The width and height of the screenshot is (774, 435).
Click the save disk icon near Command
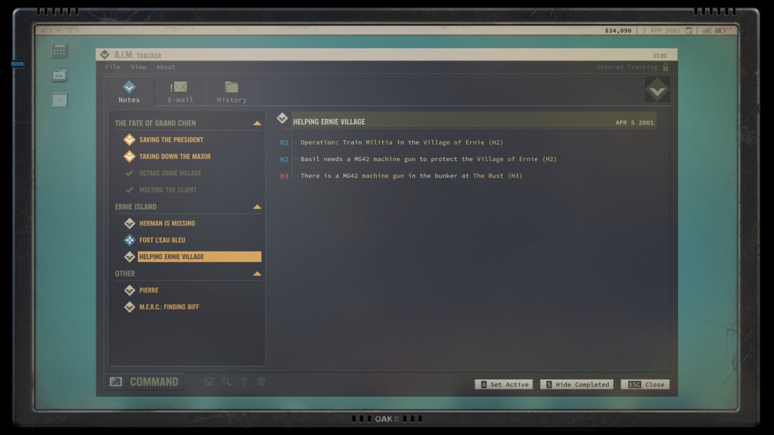click(209, 382)
